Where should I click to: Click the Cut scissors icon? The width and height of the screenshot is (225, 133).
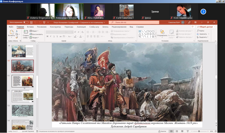tap(17, 31)
